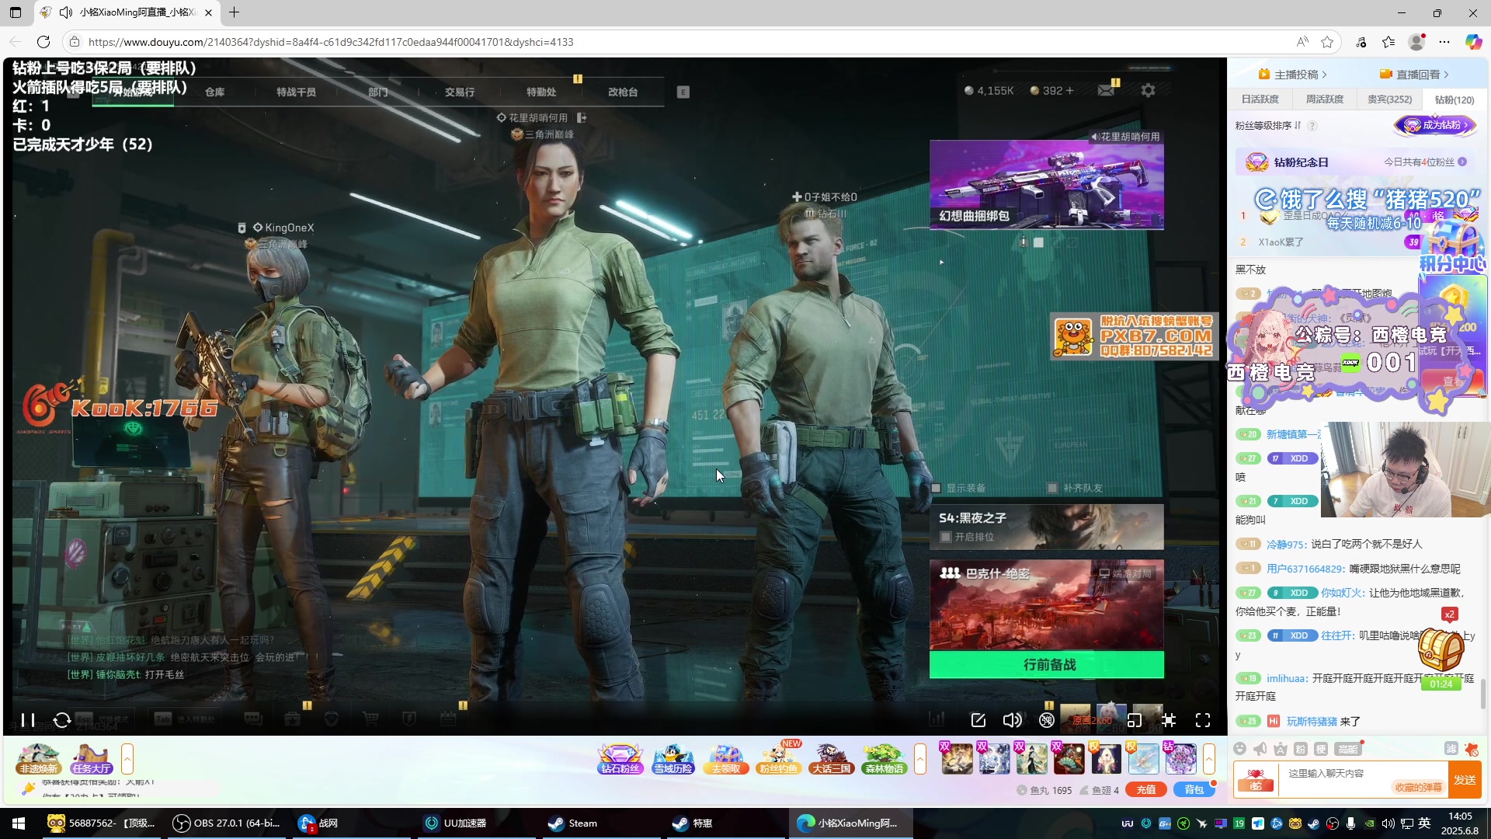
Task: Open danmaku style crown icon
Action: tap(1280, 748)
